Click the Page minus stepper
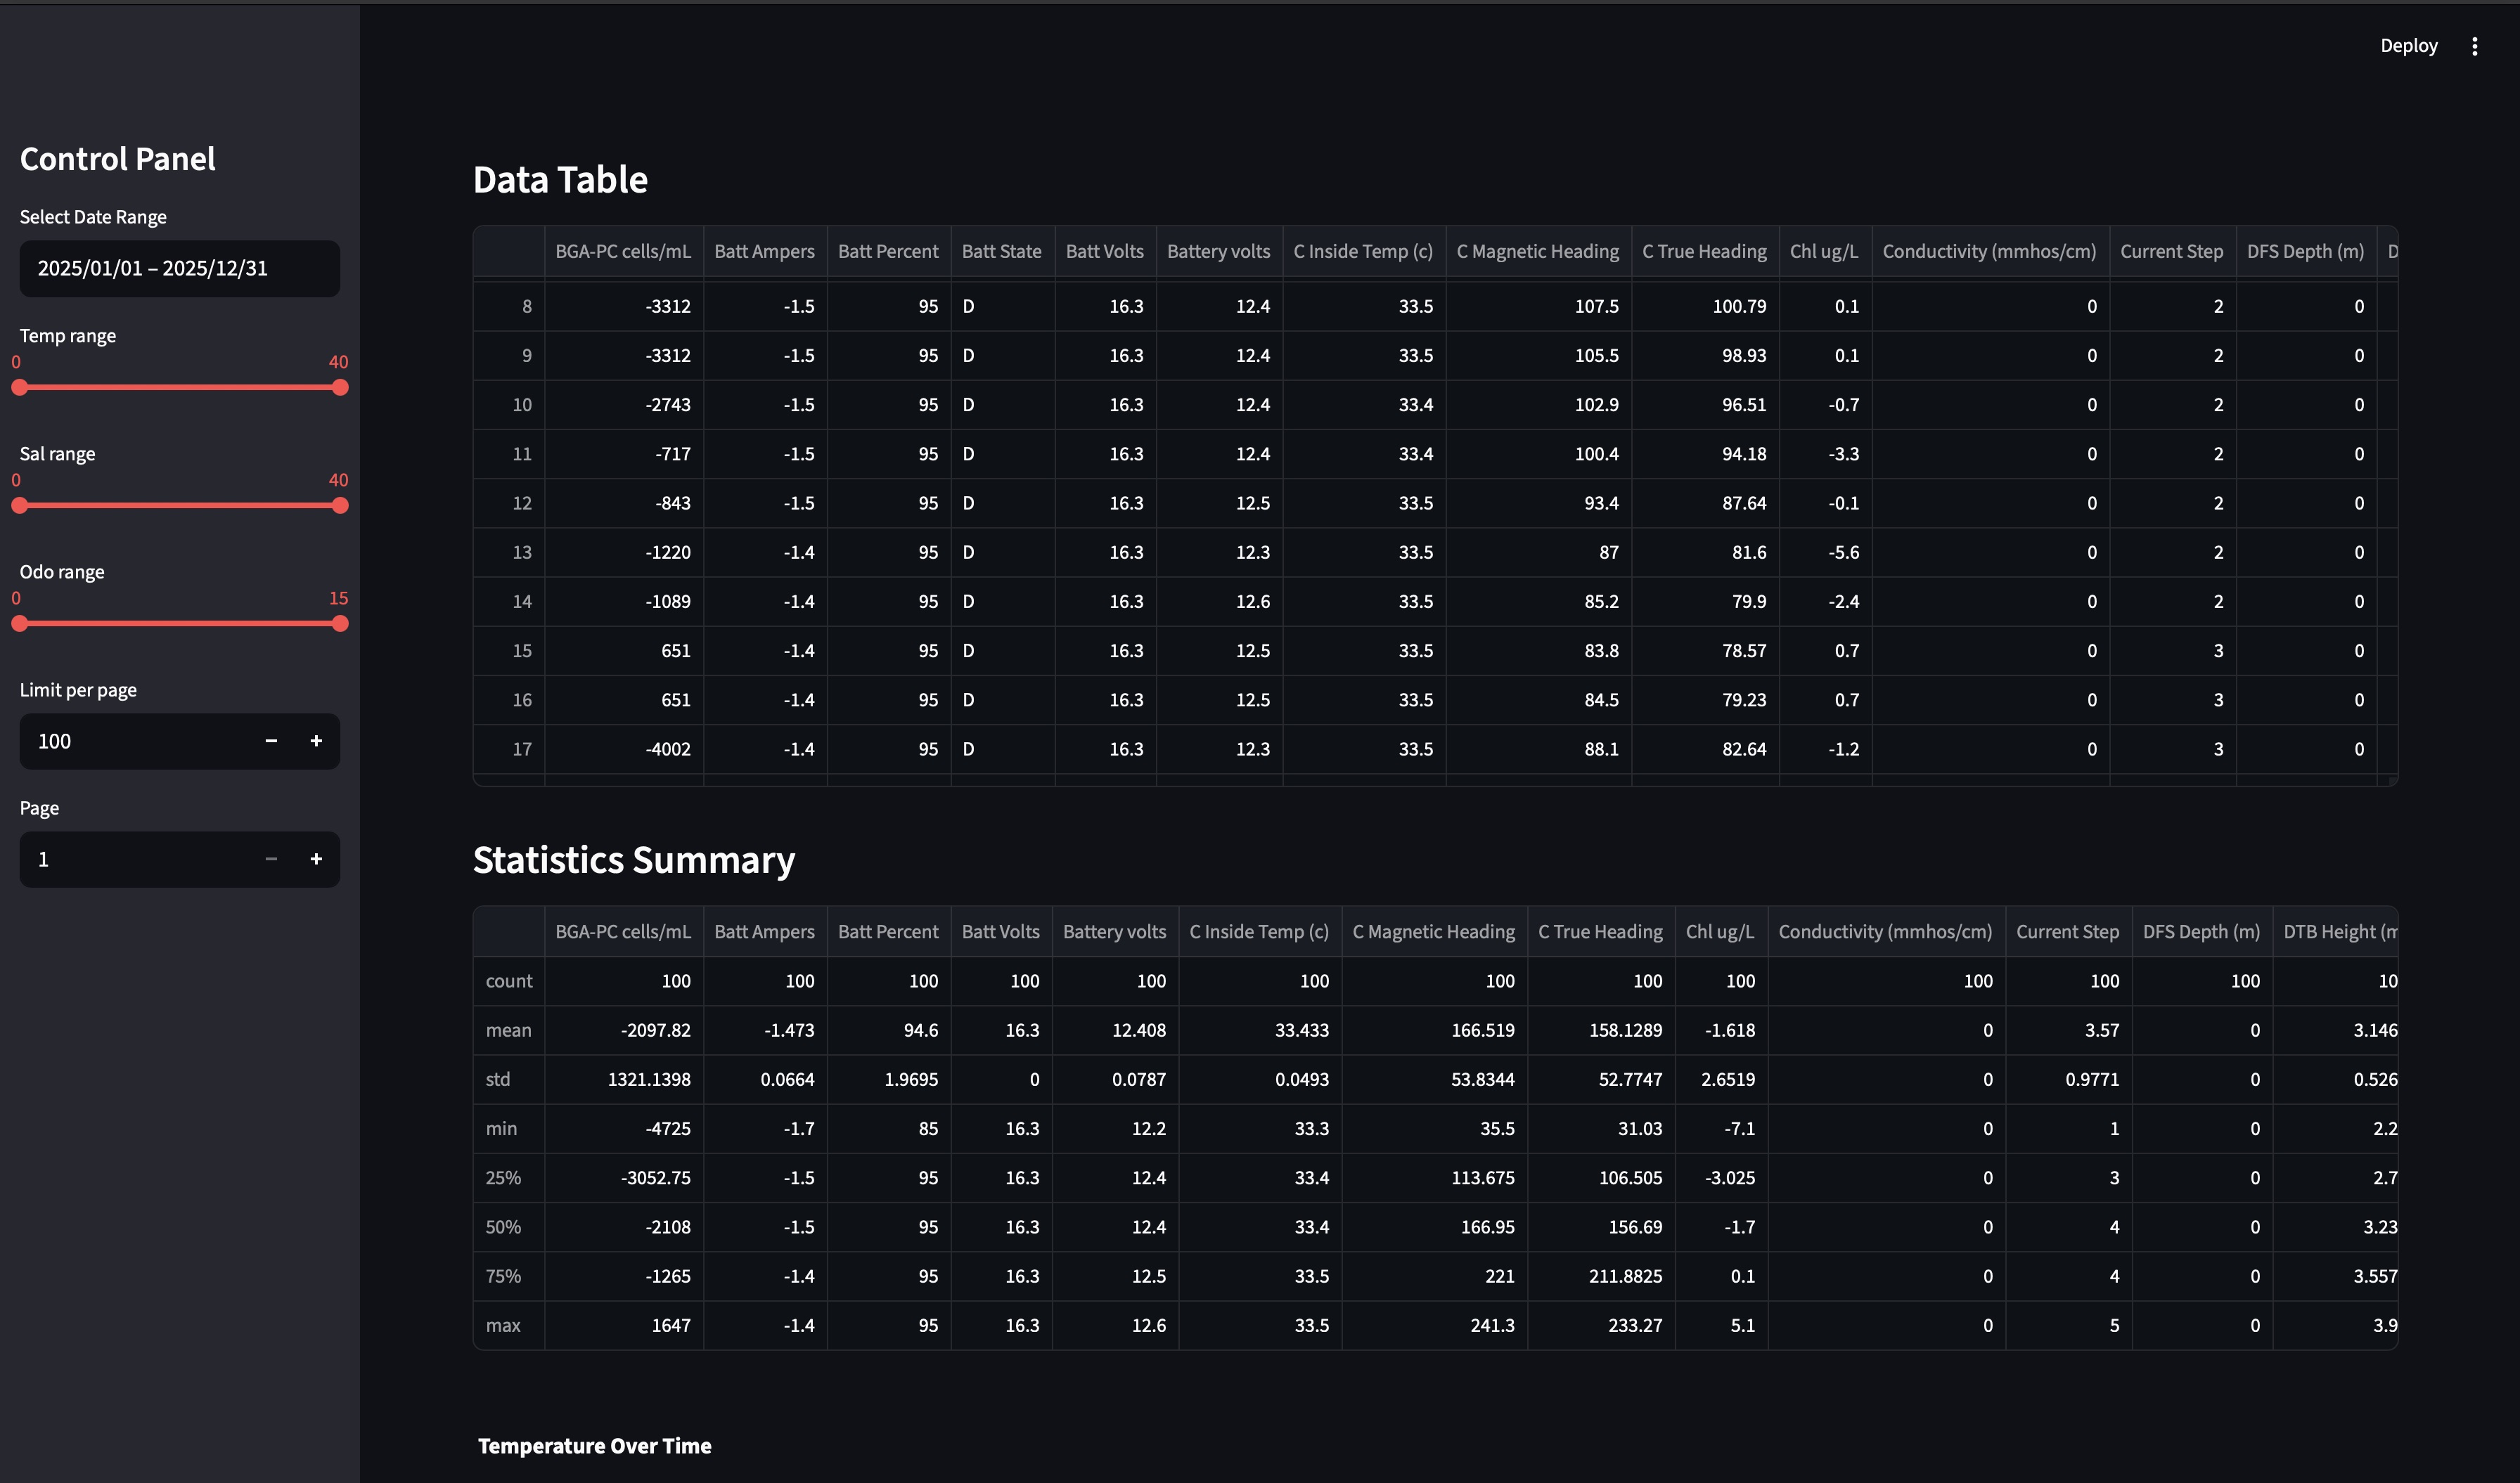Viewport: 2520px width, 1483px height. point(271,860)
